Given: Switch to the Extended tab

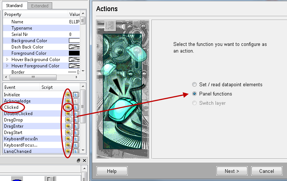Looking at the screenshot, I should [x=40, y=6].
